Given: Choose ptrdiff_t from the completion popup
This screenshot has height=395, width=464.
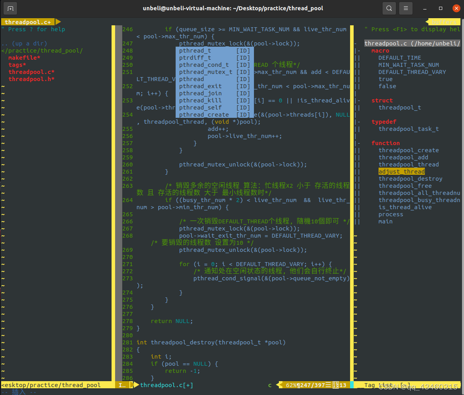Looking at the screenshot, I should 214,58.
